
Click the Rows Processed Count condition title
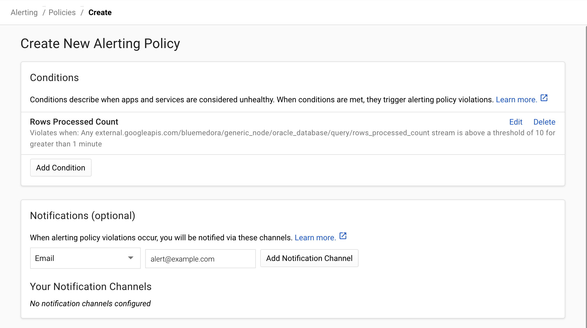click(x=74, y=122)
